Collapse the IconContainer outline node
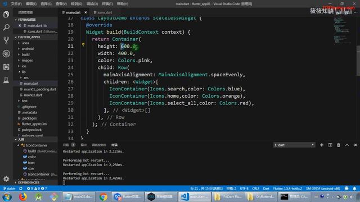 19,145
